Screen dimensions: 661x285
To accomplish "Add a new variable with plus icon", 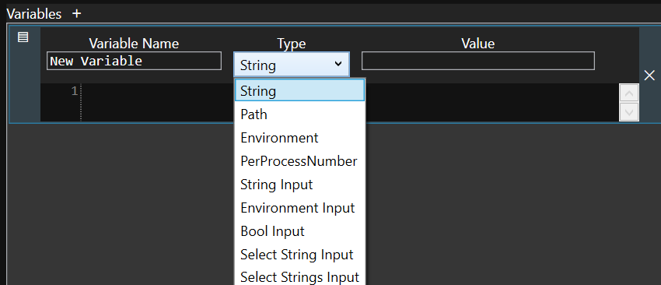I will (x=76, y=14).
